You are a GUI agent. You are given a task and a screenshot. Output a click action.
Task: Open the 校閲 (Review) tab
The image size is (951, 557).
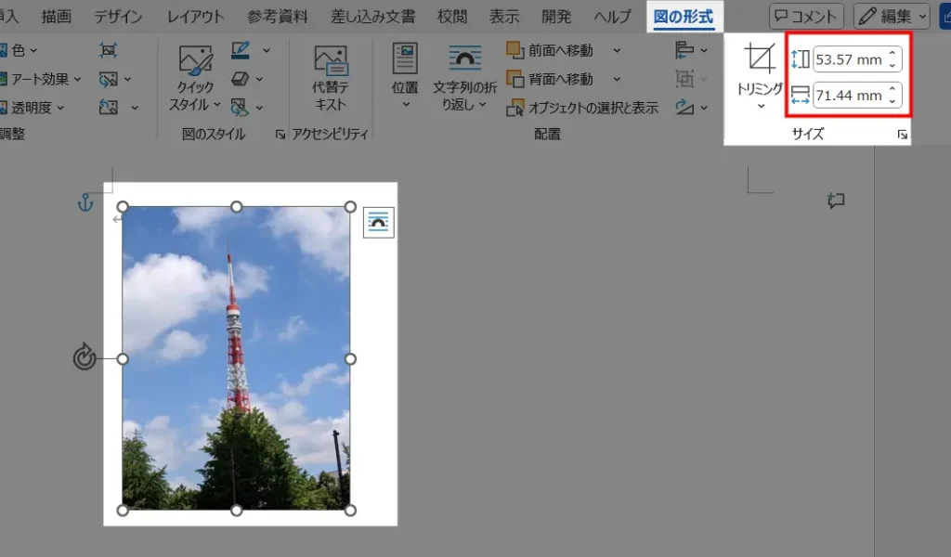pyautogui.click(x=452, y=16)
